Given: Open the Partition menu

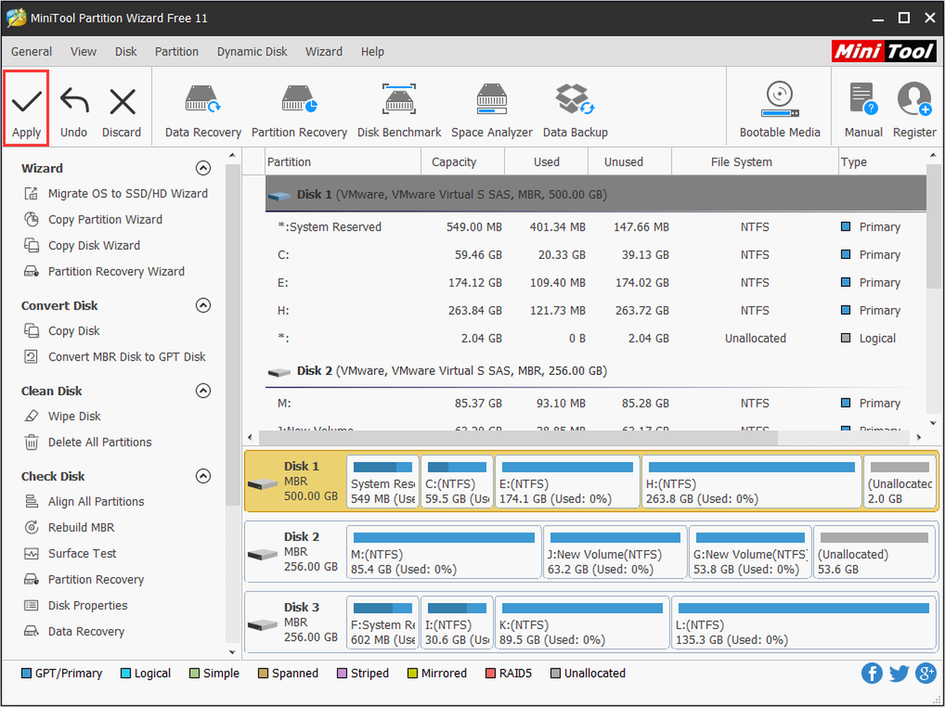Looking at the screenshot, I should point(176,51).
